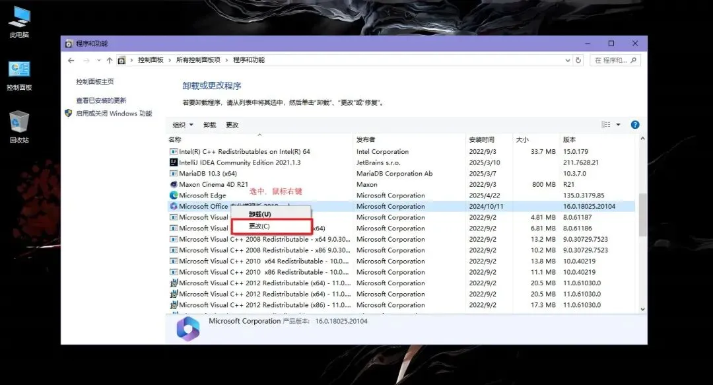Screen dimensions: 713x385
Task: Open the recent locations dropdown arrow
Action: [98, 60]
